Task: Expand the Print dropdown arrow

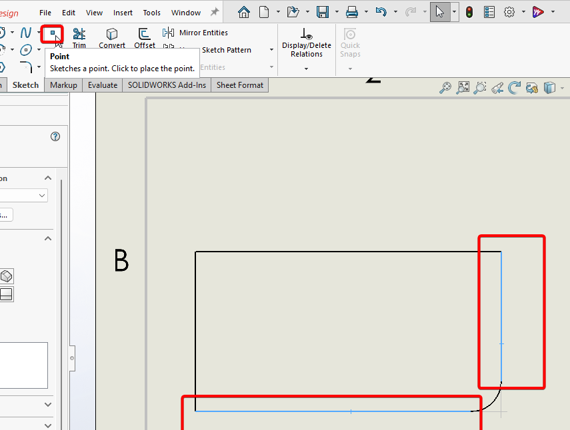Action: click(x=366, y=12)
